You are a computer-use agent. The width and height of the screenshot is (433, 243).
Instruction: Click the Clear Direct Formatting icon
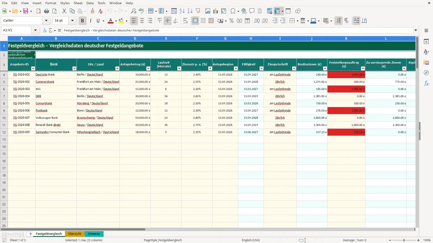coord(101,11)
